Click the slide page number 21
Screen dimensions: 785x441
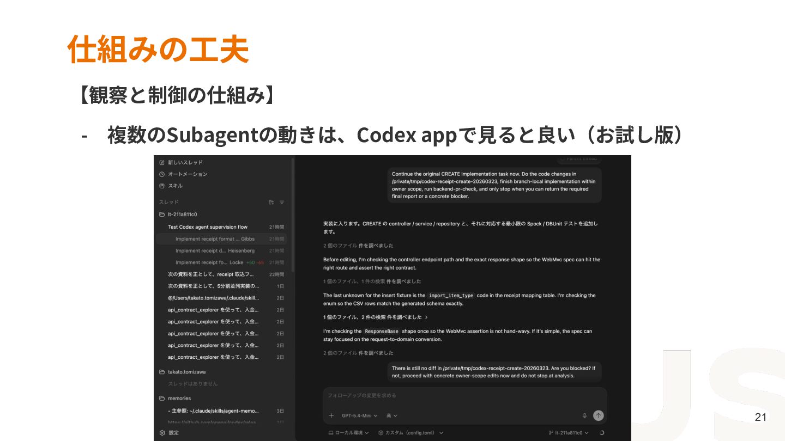tap(760, 418)
